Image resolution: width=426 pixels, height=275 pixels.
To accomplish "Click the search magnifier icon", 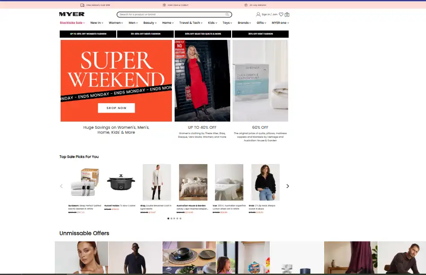I will (x=227, y=14).
